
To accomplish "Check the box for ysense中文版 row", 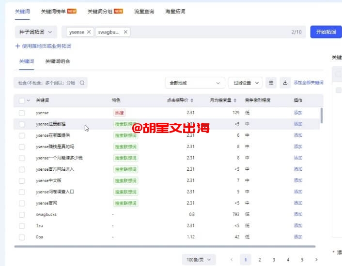I will tap(22, 181).
